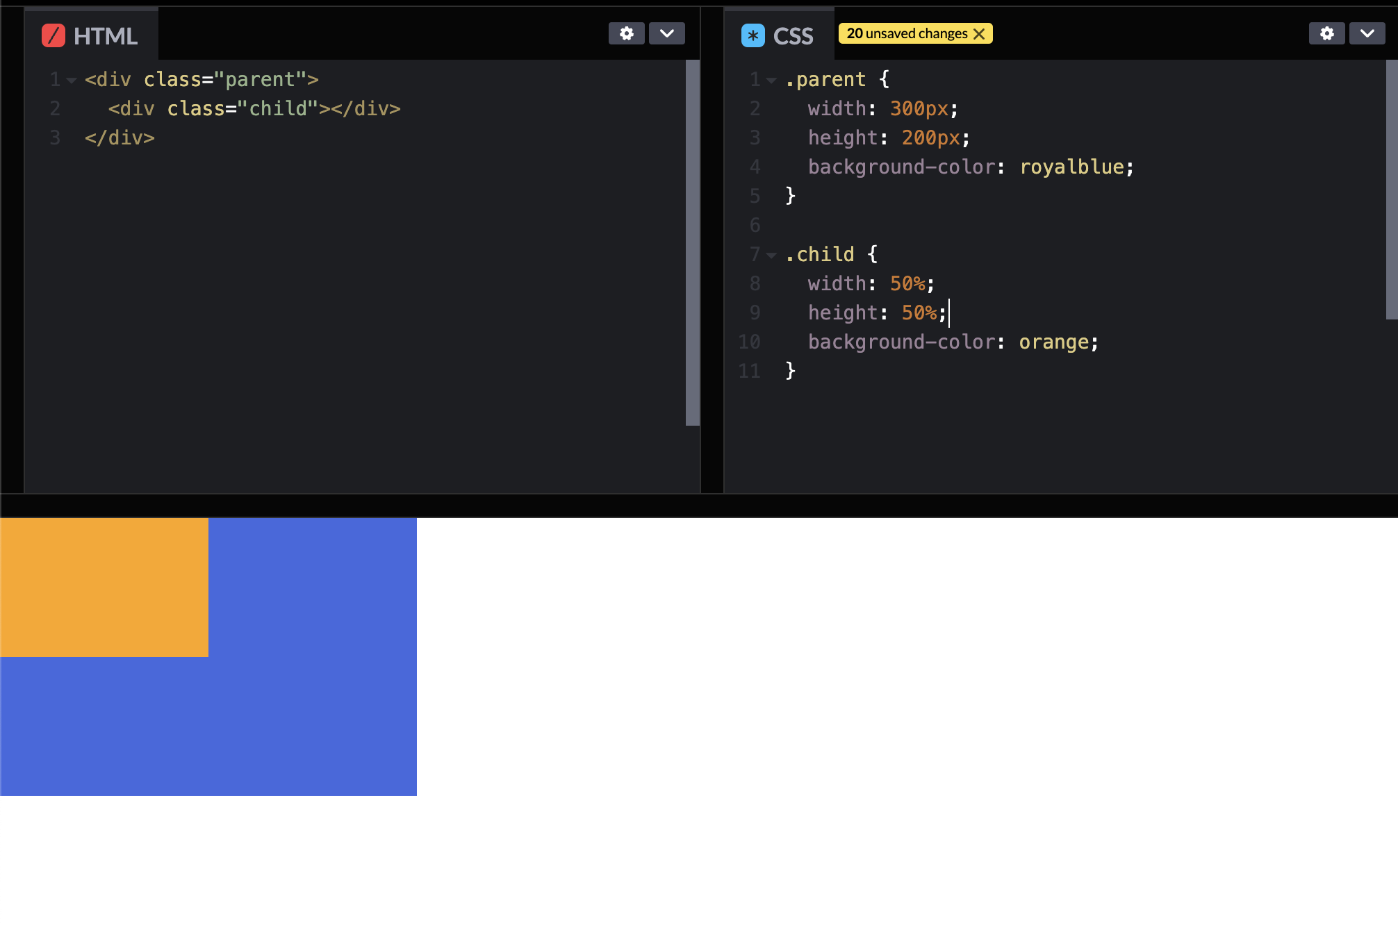Screen dimensions: 1398x925
Task: Open CSS editor settings gear
Action: click(x=1326, y=33)
